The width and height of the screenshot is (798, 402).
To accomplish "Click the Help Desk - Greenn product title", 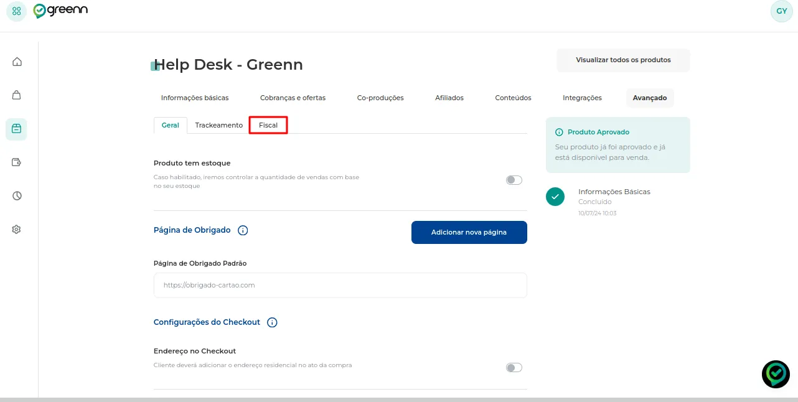I will (228, 65).
